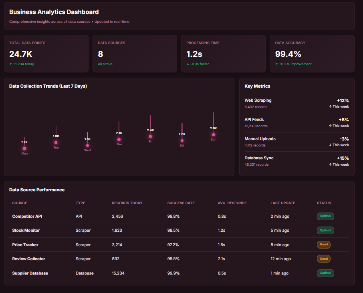This screenshot has height=293, width=363.
Task: Select the up arrow next to Data Accuracy change
Action: click(x=276, y=64)
